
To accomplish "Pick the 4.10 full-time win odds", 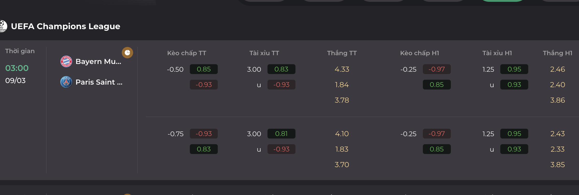I will (x=342, y=134).
